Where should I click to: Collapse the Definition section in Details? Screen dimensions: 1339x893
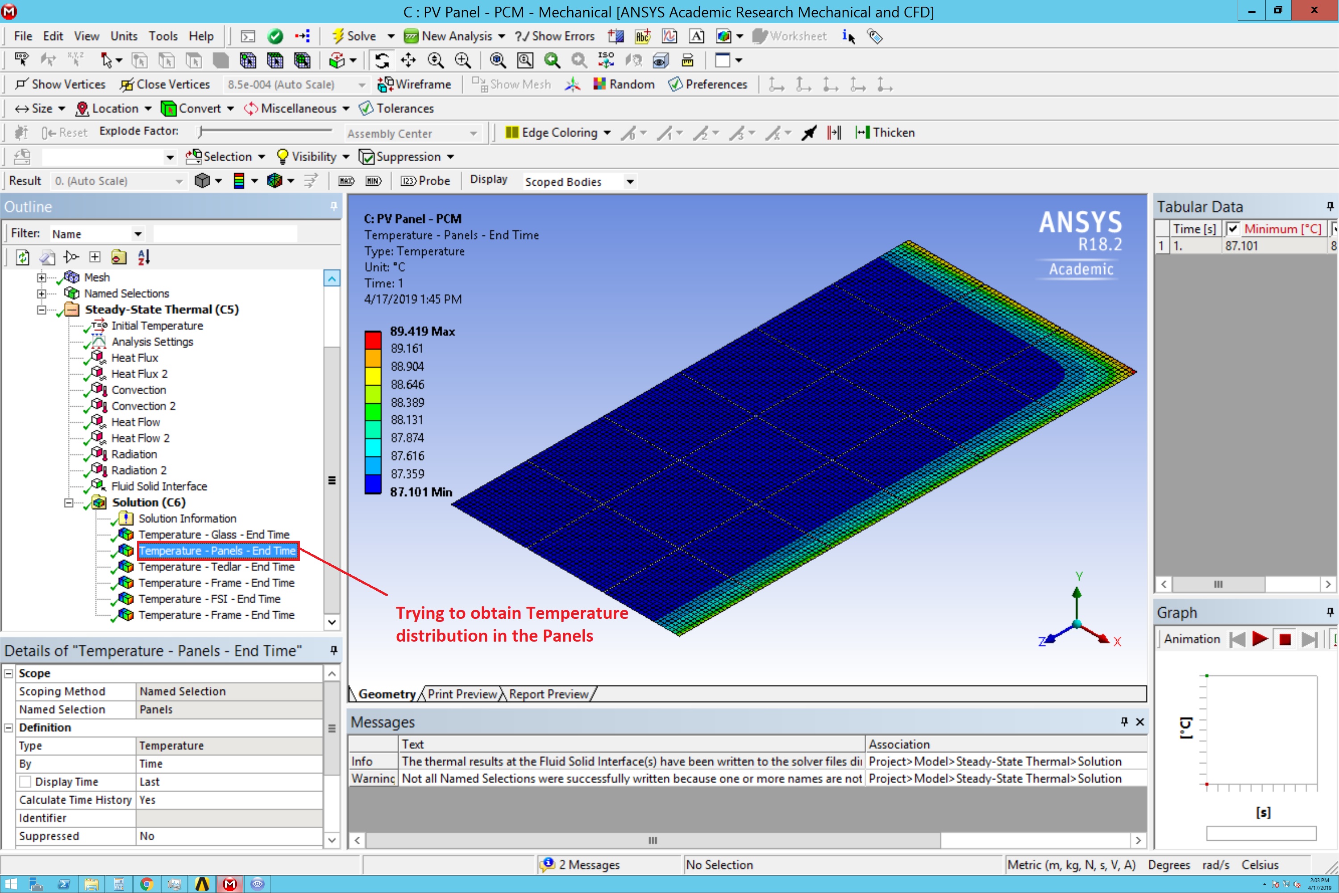click(8, 727)
